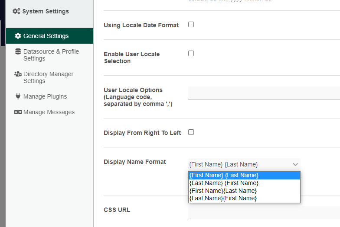Click the System Settings gears icon
The image size is (340, 227).
click(16, 11)
